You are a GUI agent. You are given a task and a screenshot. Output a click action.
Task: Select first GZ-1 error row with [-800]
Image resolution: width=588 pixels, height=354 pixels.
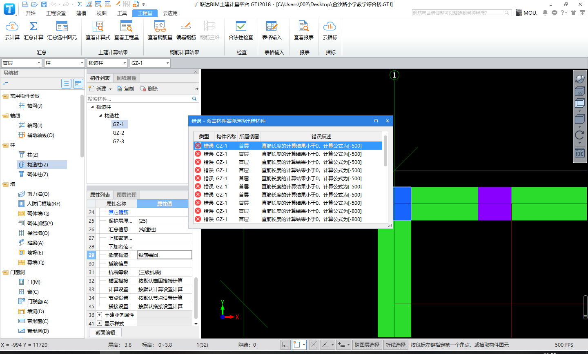pos(287,211)
